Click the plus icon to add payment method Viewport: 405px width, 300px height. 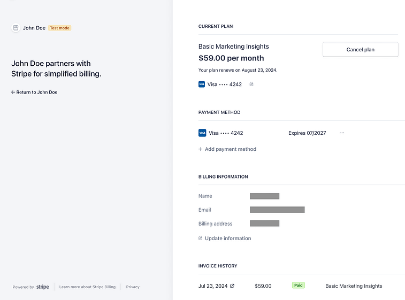[201, 149]
